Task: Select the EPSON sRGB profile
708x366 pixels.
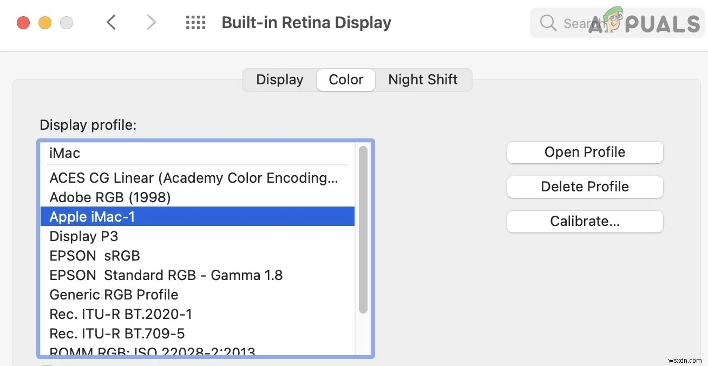Action: [95, 256]
